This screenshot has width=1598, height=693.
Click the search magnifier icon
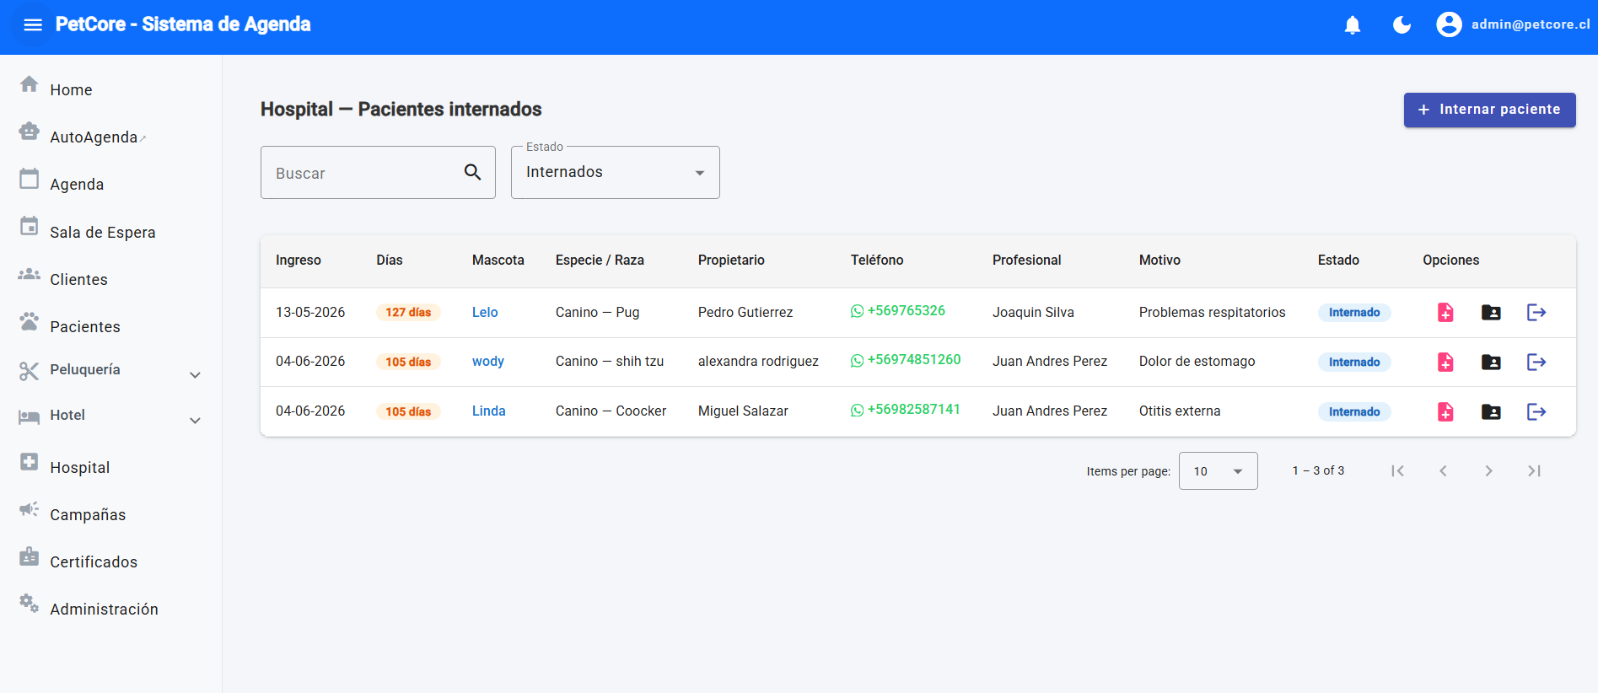pyautogui.click(x=473, y=172)
